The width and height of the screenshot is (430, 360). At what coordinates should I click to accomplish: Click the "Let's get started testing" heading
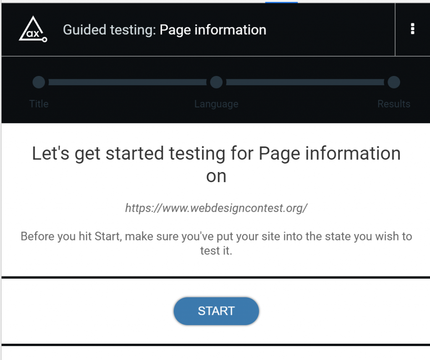216,154
